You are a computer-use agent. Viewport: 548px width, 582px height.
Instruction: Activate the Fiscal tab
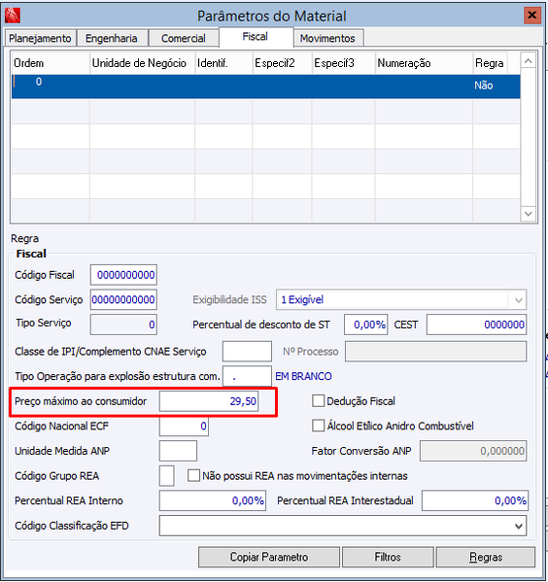click(256, 37)
